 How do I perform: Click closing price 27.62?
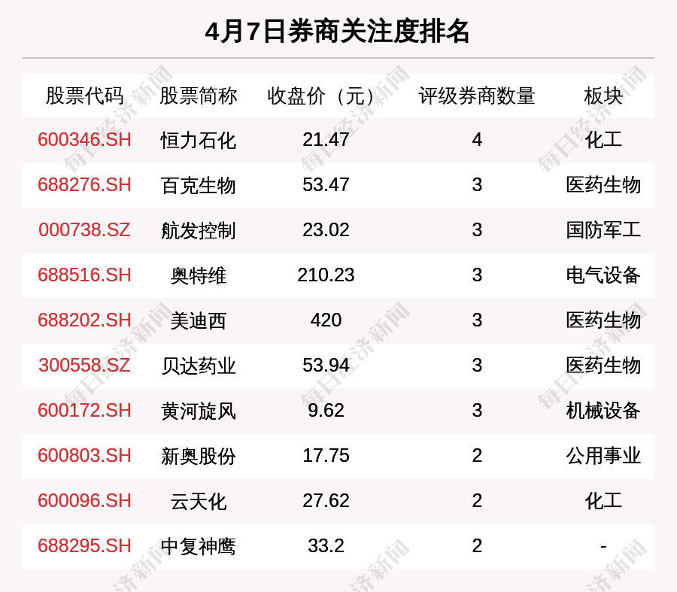pos(326,501)
